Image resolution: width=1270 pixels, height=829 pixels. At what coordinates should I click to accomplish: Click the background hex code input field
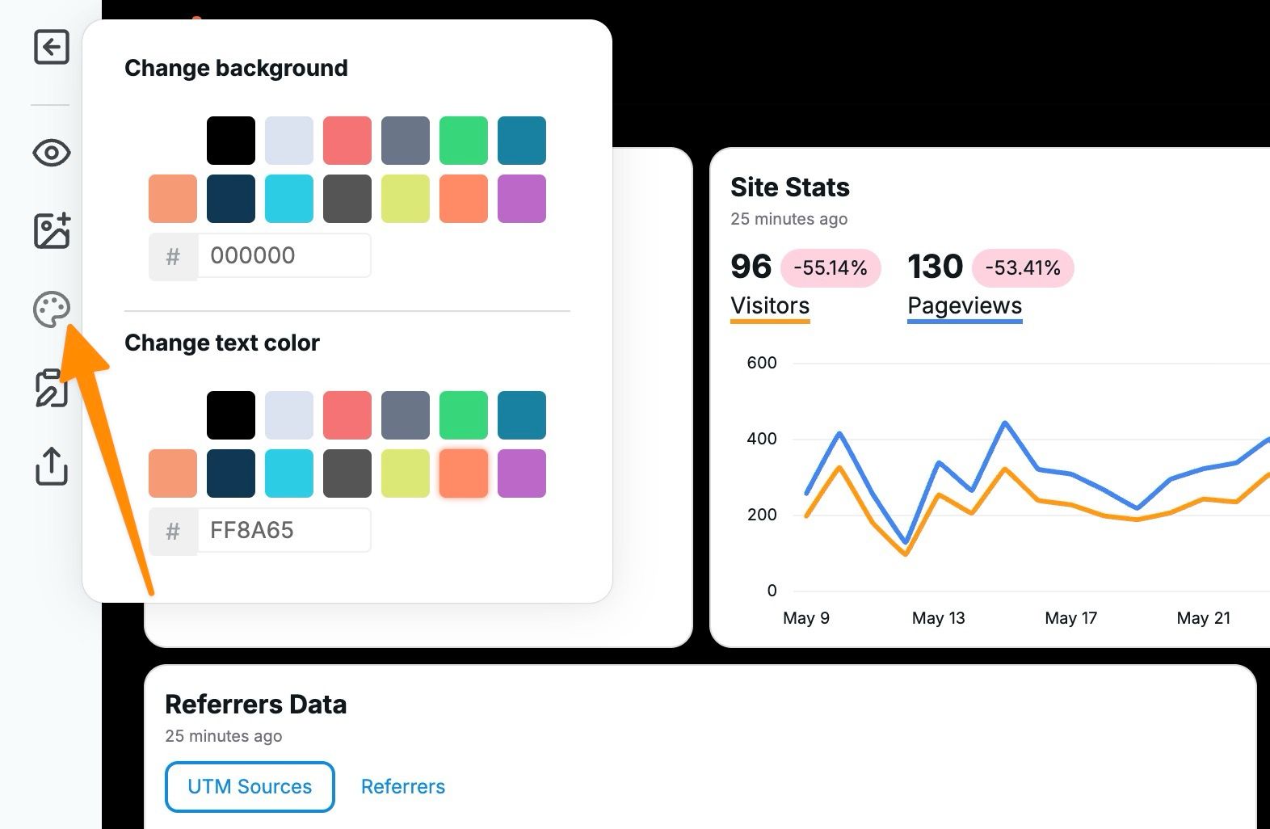pos(284,256)
